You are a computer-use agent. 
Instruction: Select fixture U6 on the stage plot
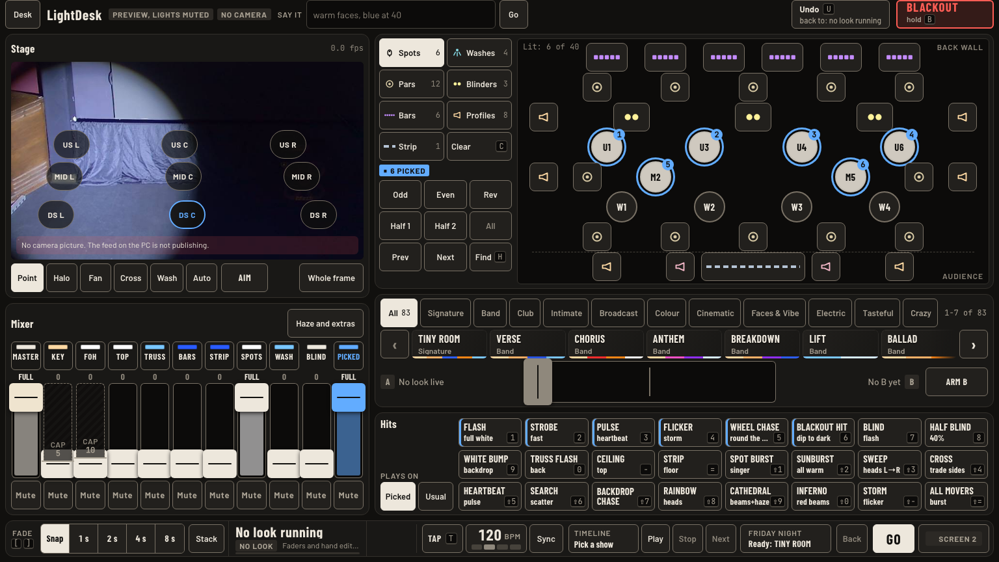pos(899,147)
